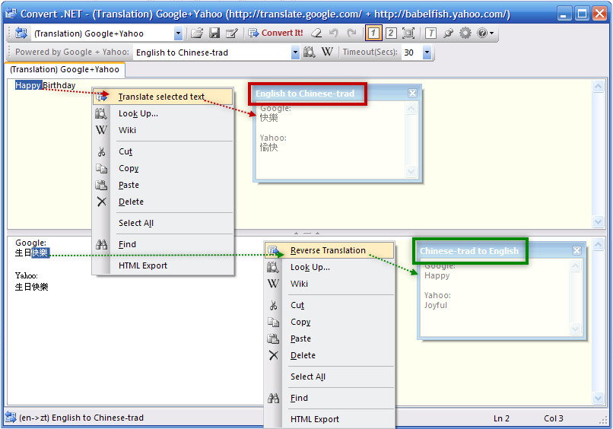Click the Edit document pencil icon

click(x=232, y=33)
